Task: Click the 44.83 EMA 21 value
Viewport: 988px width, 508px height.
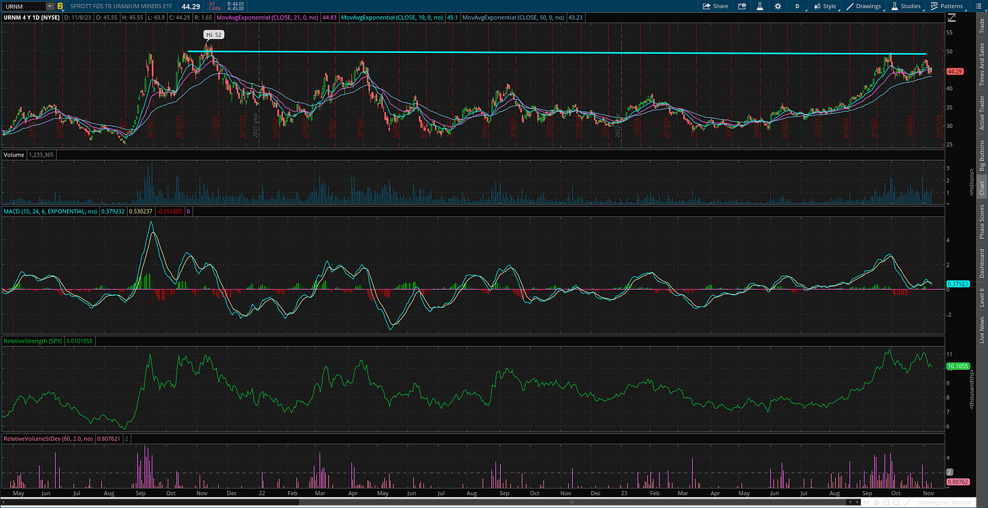Action: [x=329, y=17]
